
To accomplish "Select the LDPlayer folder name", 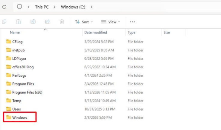I will [x=19, y=59].
